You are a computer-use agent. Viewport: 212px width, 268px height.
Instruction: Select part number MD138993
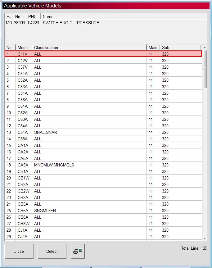16,23
